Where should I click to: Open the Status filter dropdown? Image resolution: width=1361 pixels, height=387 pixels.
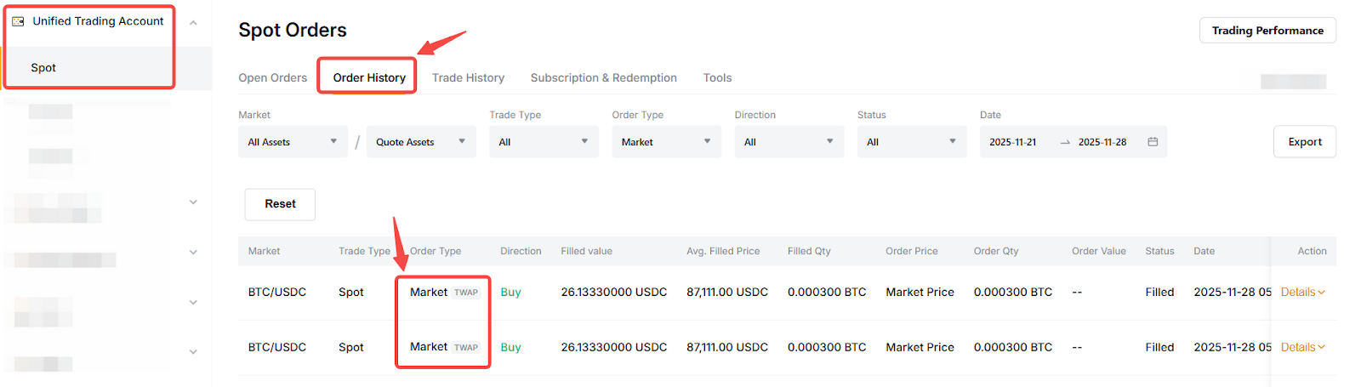pos(911,142)
